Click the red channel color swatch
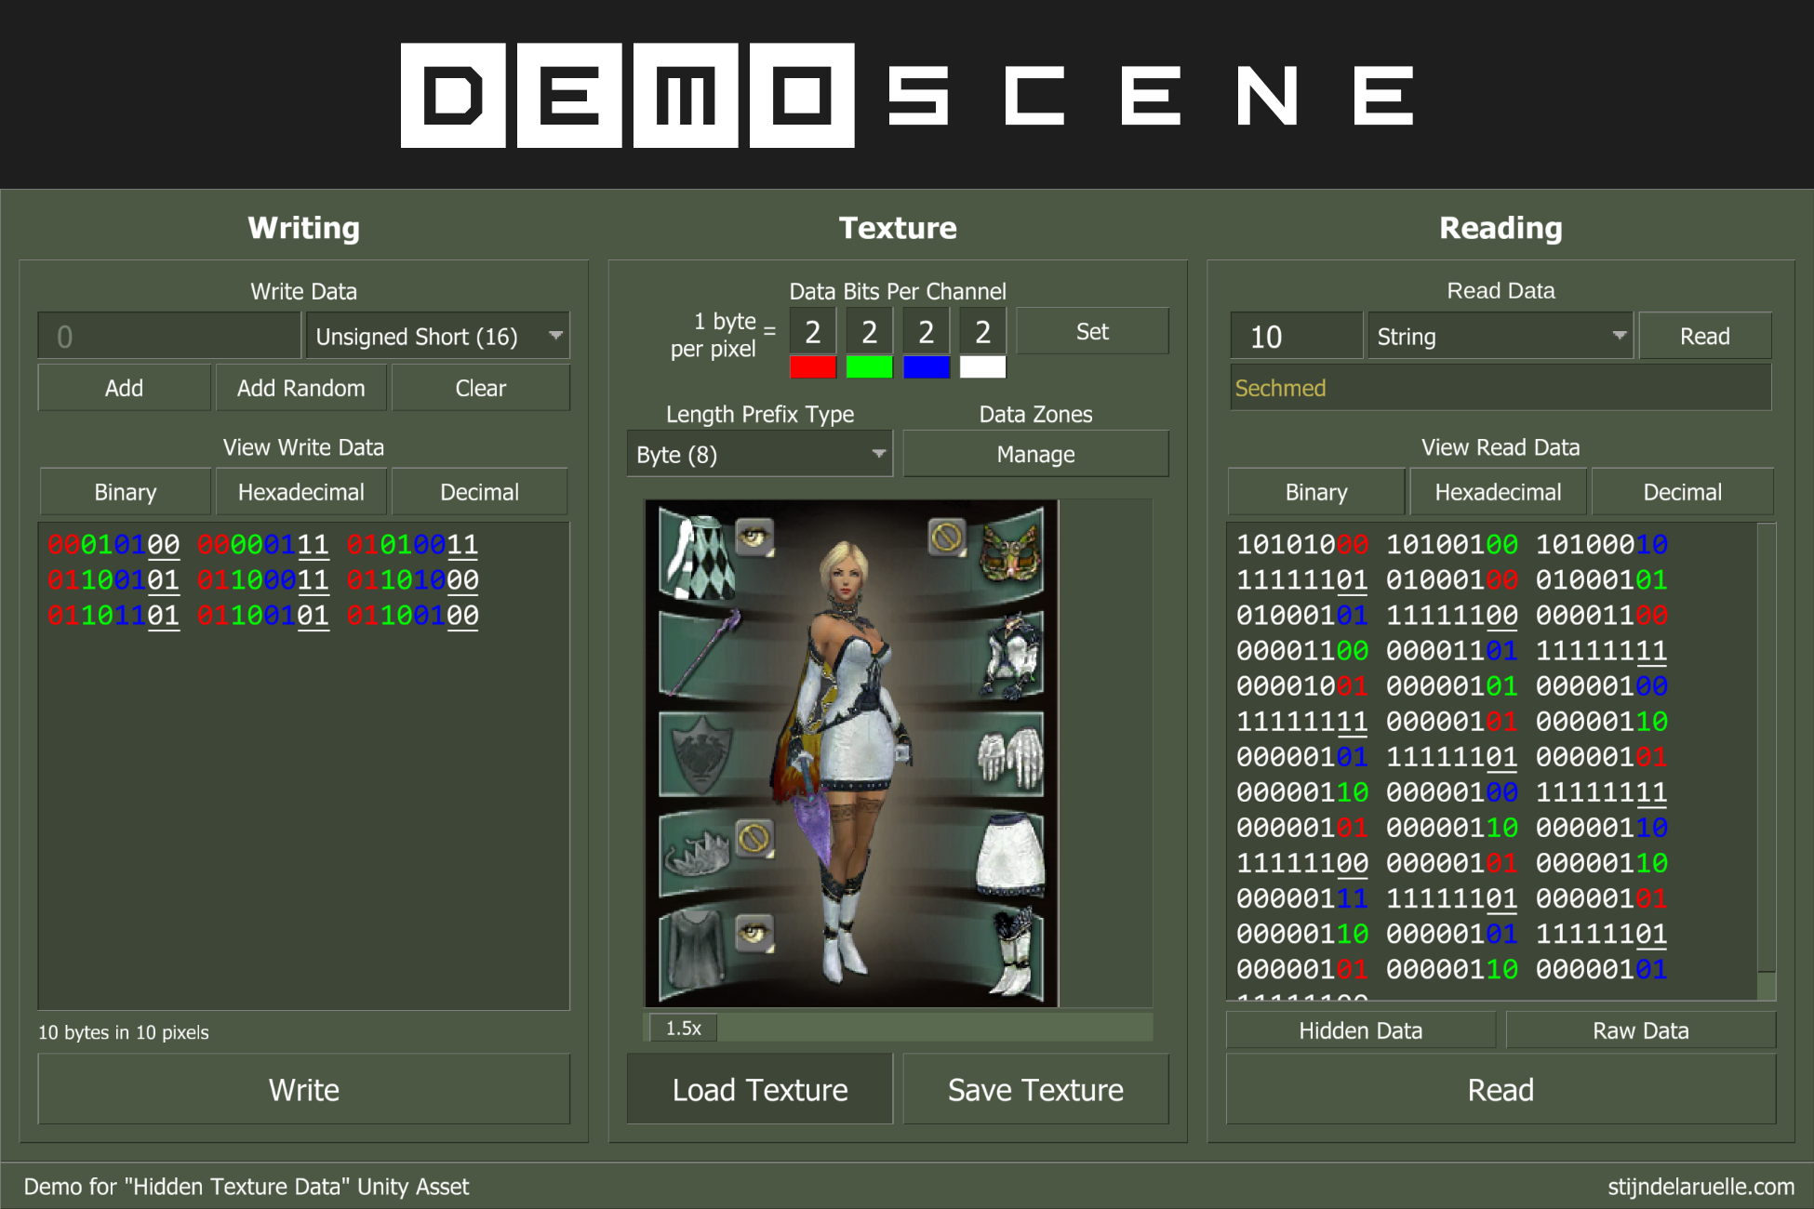This screenshot has width=1814, height=1209. (812, 367)
